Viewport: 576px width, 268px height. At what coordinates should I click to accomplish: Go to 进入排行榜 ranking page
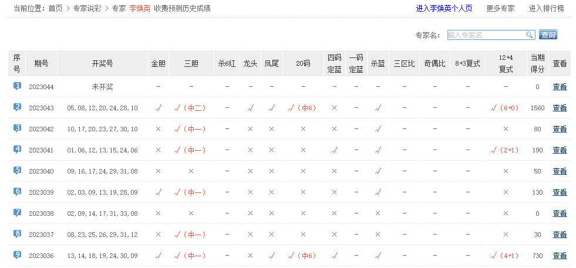[x=546, y=8]
